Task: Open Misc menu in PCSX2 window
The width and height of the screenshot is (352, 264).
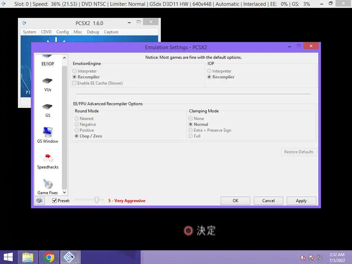Action: (78, 32)
